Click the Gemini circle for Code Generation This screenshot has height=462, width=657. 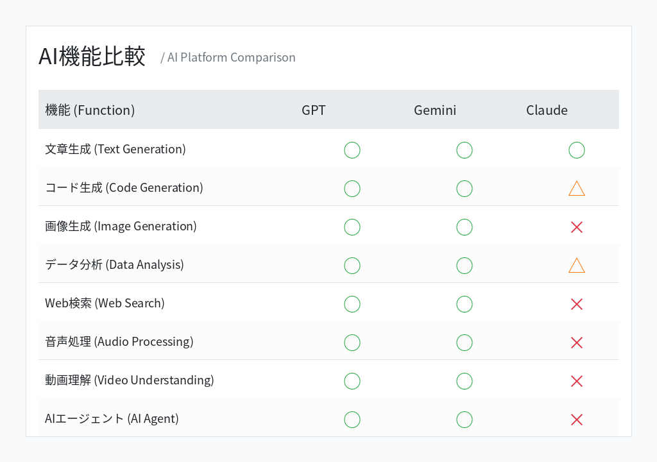pyautogui.click(x=465, y=189)
